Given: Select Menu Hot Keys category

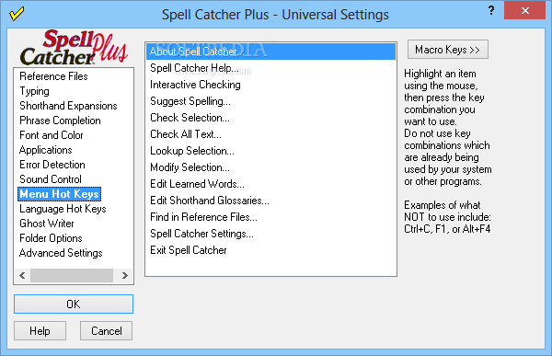Looking at the screenshot, I should tap(60, 194).
